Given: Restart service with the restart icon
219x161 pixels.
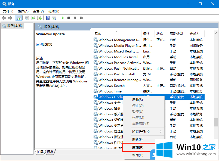Looking at the screenshot, I should click(81, 18).
